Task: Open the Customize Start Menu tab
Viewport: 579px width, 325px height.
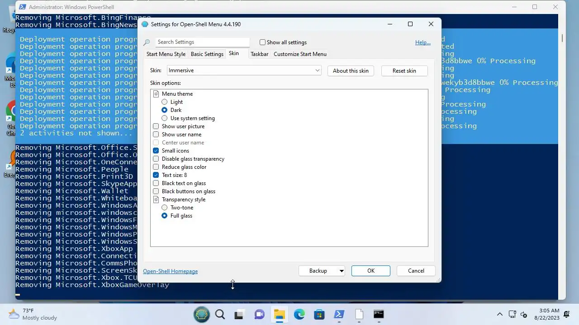Action: coord(300,54)
